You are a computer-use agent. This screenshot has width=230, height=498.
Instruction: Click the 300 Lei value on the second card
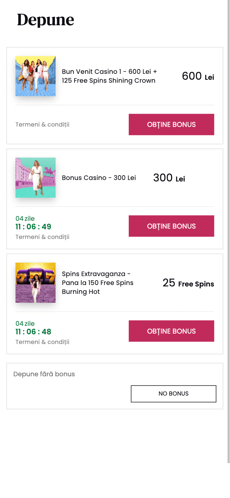pos(169,178)
